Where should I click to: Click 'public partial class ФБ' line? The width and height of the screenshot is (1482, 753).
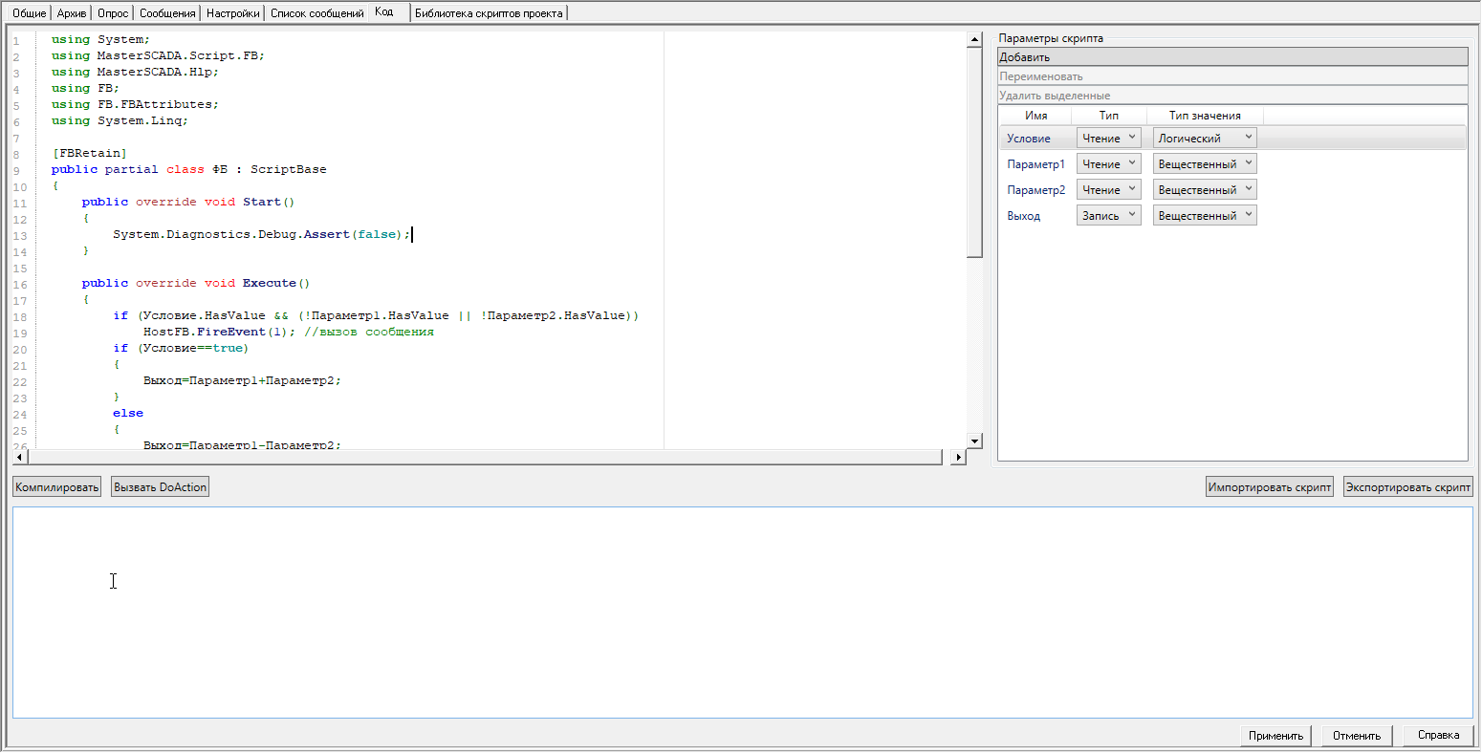point(188,169)
